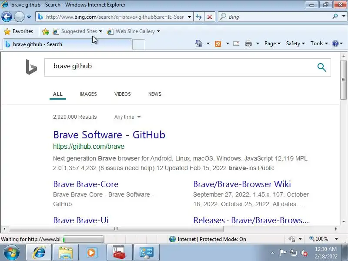
Task: Click the RSS Feeds icon
Action: click(x=218, y=44)
